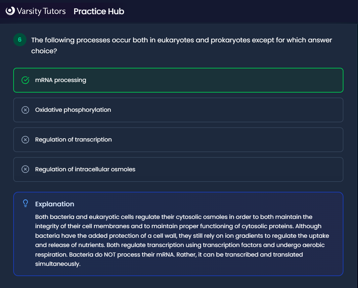Click the X icon next to Regulation of intracellular osmoles

(x=25, y=169)
